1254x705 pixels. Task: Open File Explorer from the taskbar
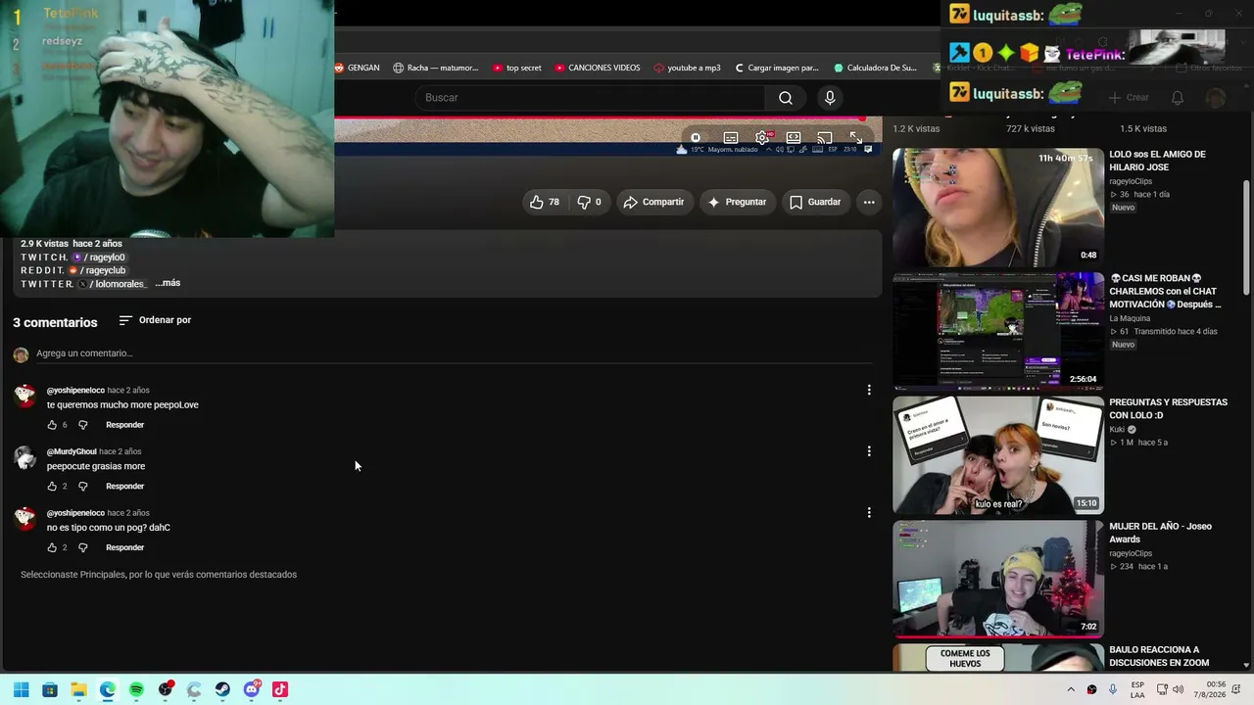pyautogui.click(x=78, y=689)
